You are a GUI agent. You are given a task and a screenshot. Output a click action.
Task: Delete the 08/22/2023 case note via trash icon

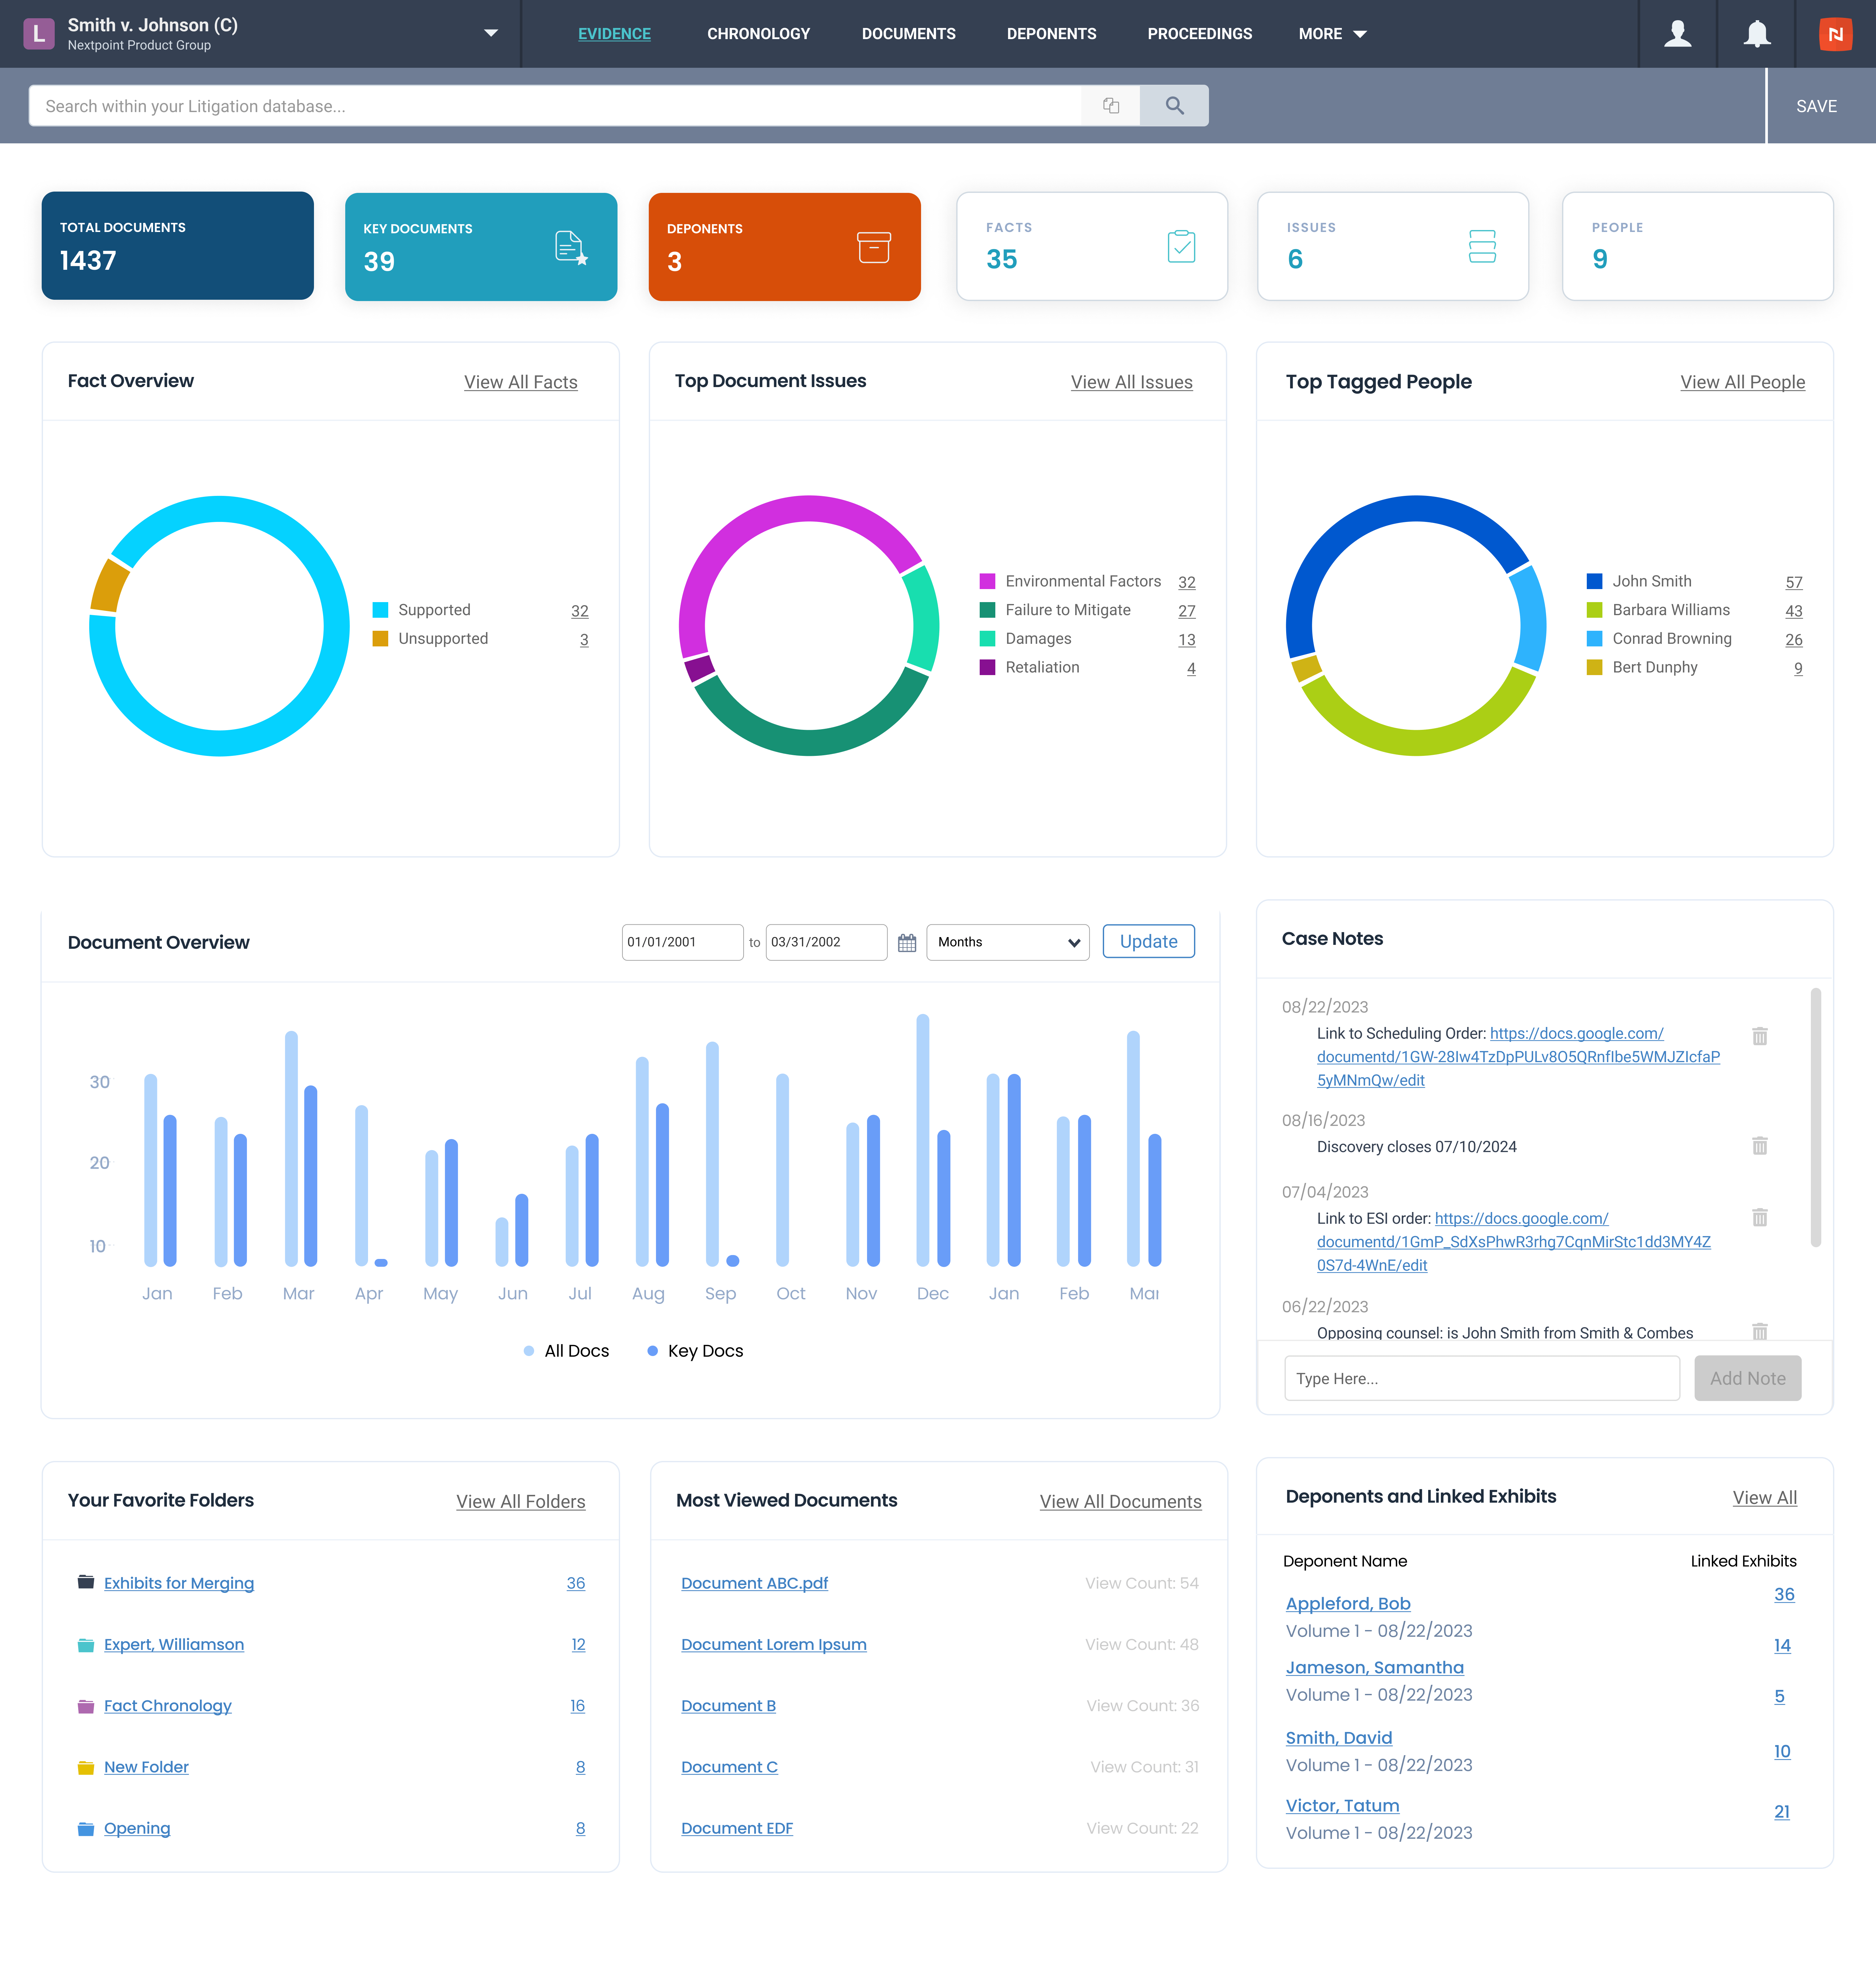pyautogui.click(x=1760, y=1036)
